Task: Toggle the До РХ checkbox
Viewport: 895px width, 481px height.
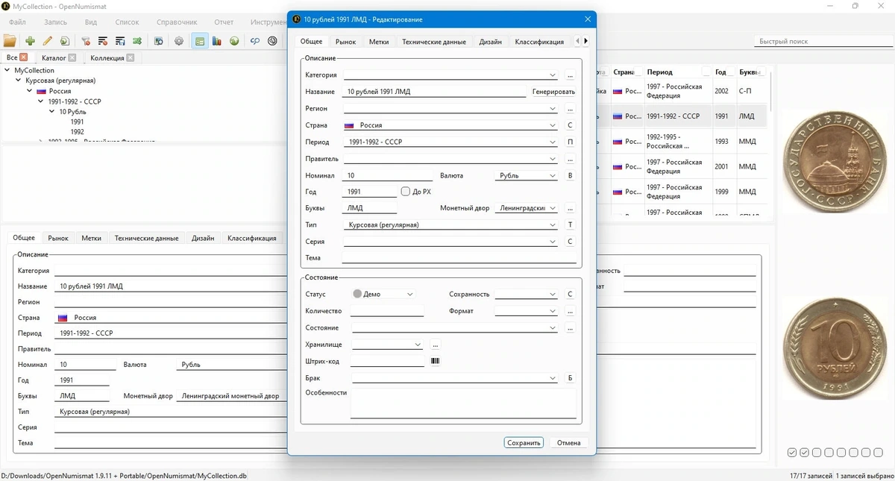Action: [x=406, y=192]
